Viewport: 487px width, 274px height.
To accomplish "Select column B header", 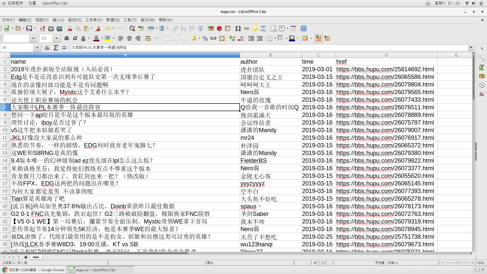I will point(270,55).
